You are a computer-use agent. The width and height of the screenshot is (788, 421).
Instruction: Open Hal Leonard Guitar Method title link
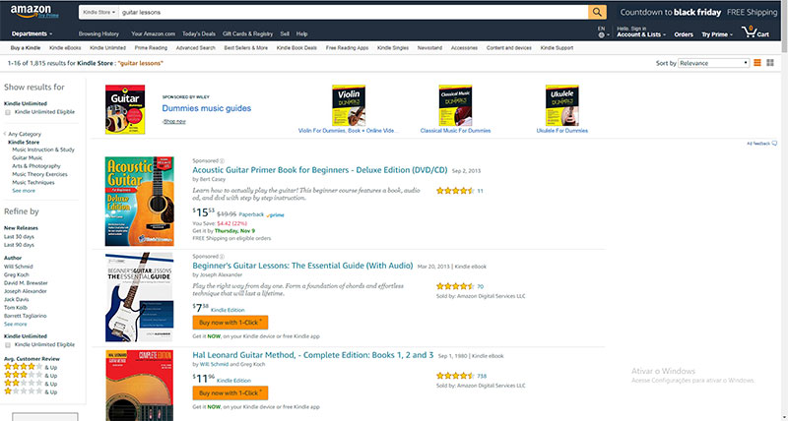312,355
